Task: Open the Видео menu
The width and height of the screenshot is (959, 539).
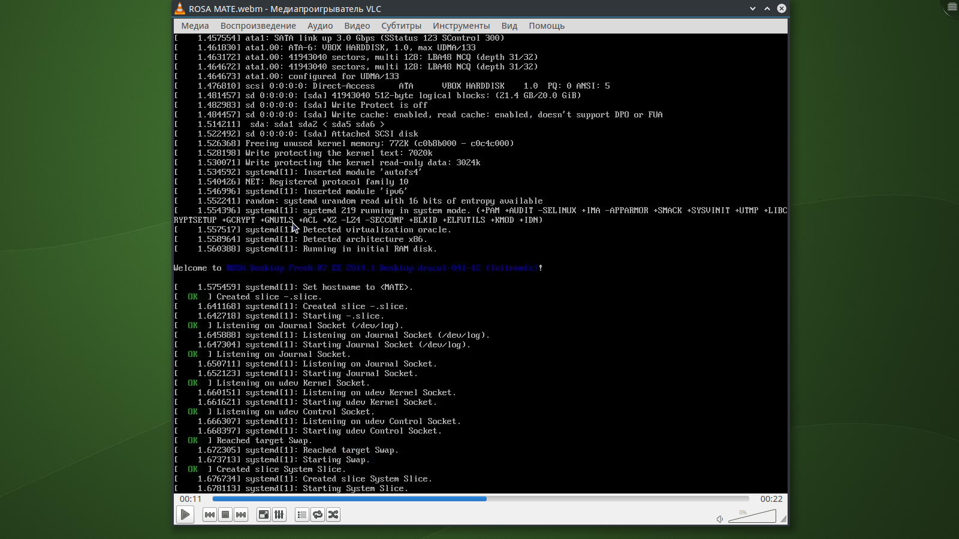Action: [357, 26]
